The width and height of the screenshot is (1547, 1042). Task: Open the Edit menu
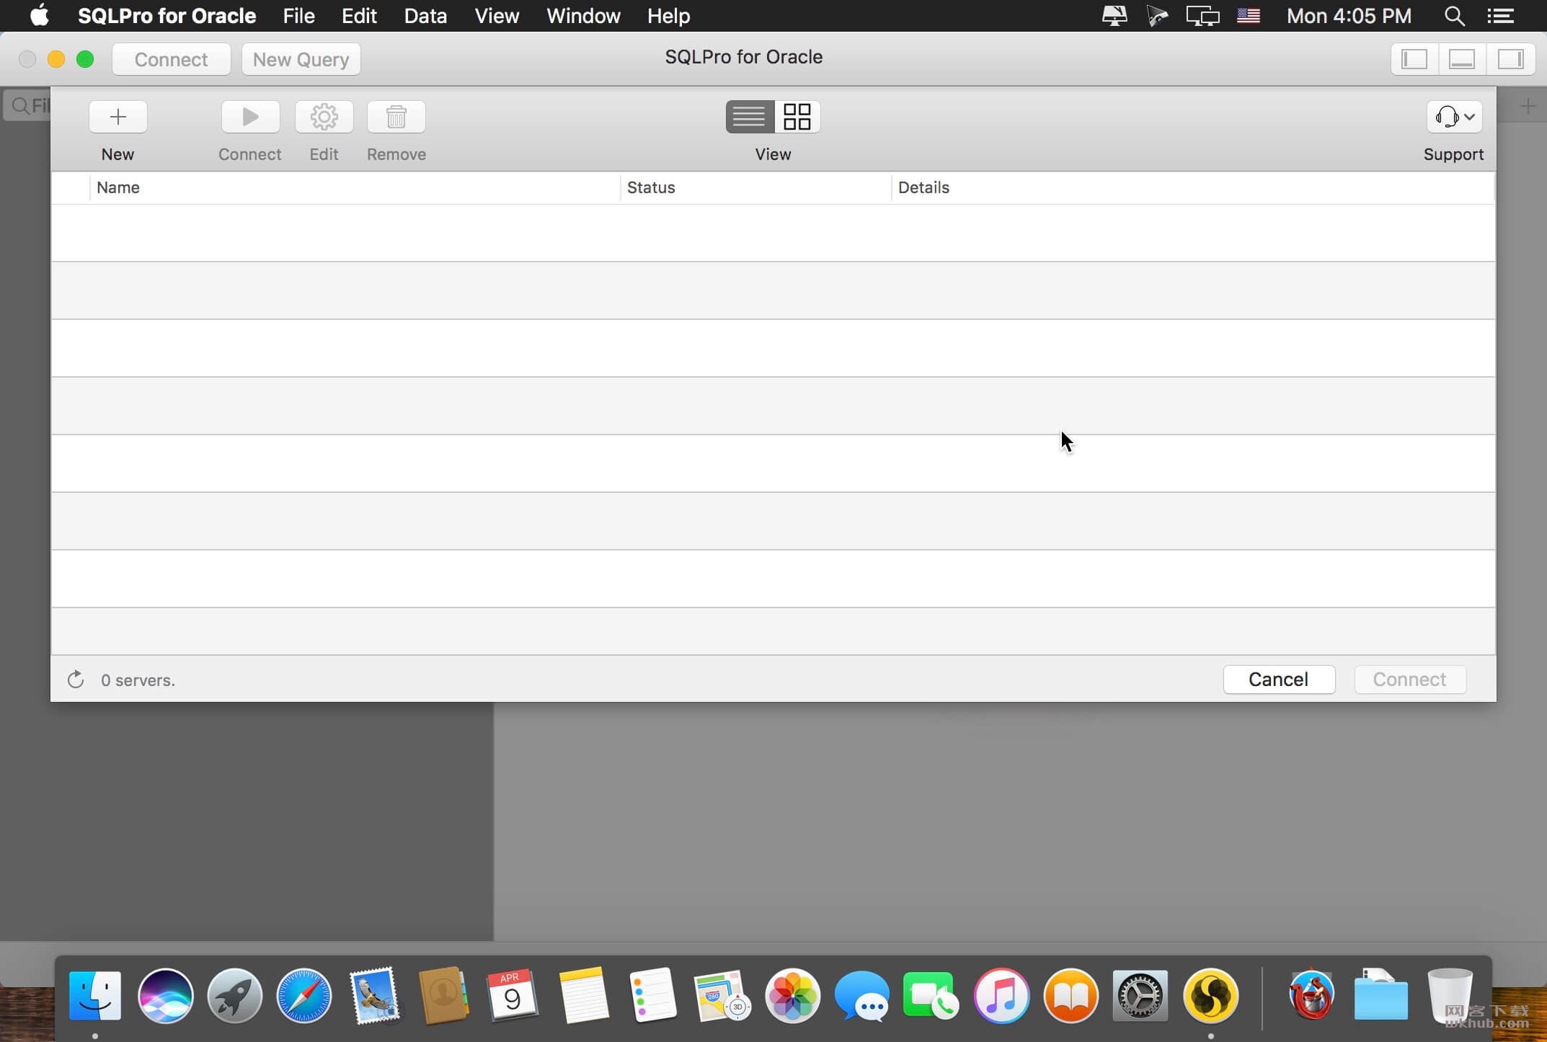[359, 16]
